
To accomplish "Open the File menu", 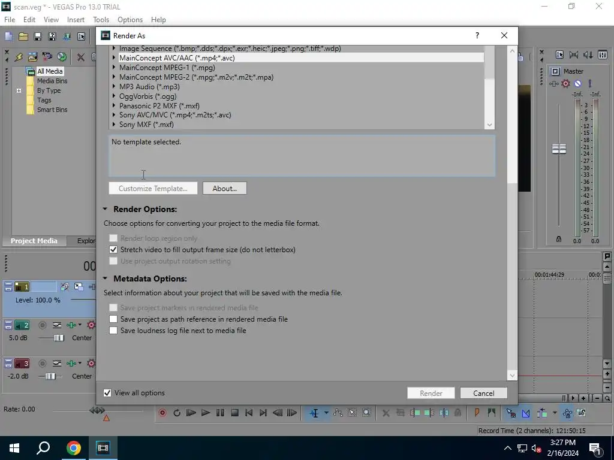I will [10, 20].
